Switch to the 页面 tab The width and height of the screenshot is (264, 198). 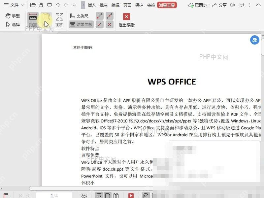pyautogui.click(x=127, y=5)
